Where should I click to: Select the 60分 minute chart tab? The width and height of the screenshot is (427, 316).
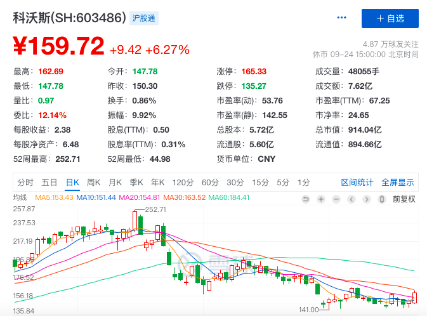(210, 183)
